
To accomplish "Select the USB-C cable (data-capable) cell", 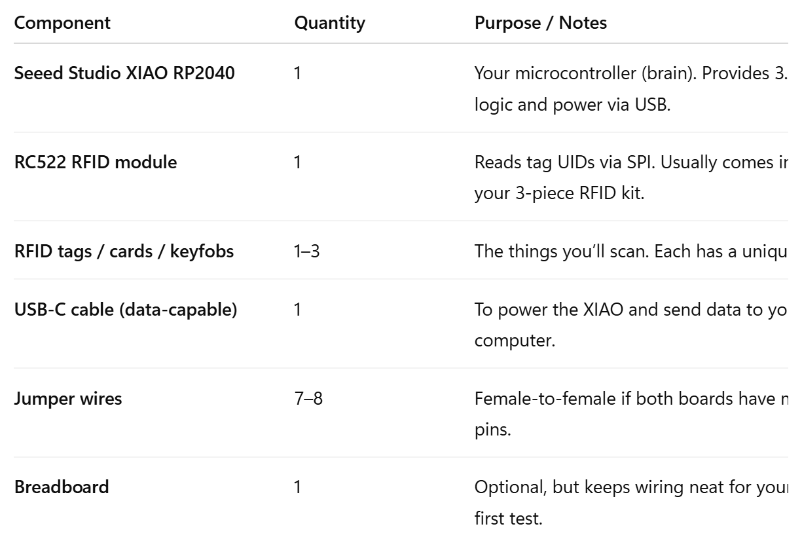I will [x=126, y=309].
